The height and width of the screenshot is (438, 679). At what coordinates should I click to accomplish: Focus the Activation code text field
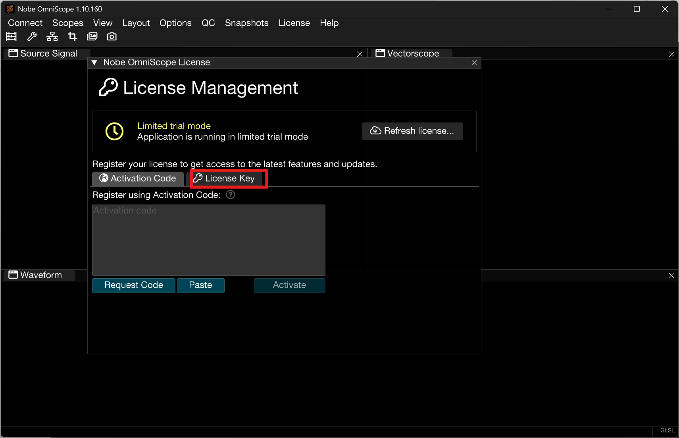(x=209, y=240)
